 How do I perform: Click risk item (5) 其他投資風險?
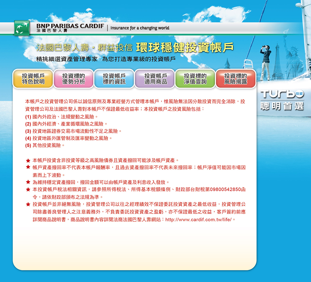[x=45, y=146]
